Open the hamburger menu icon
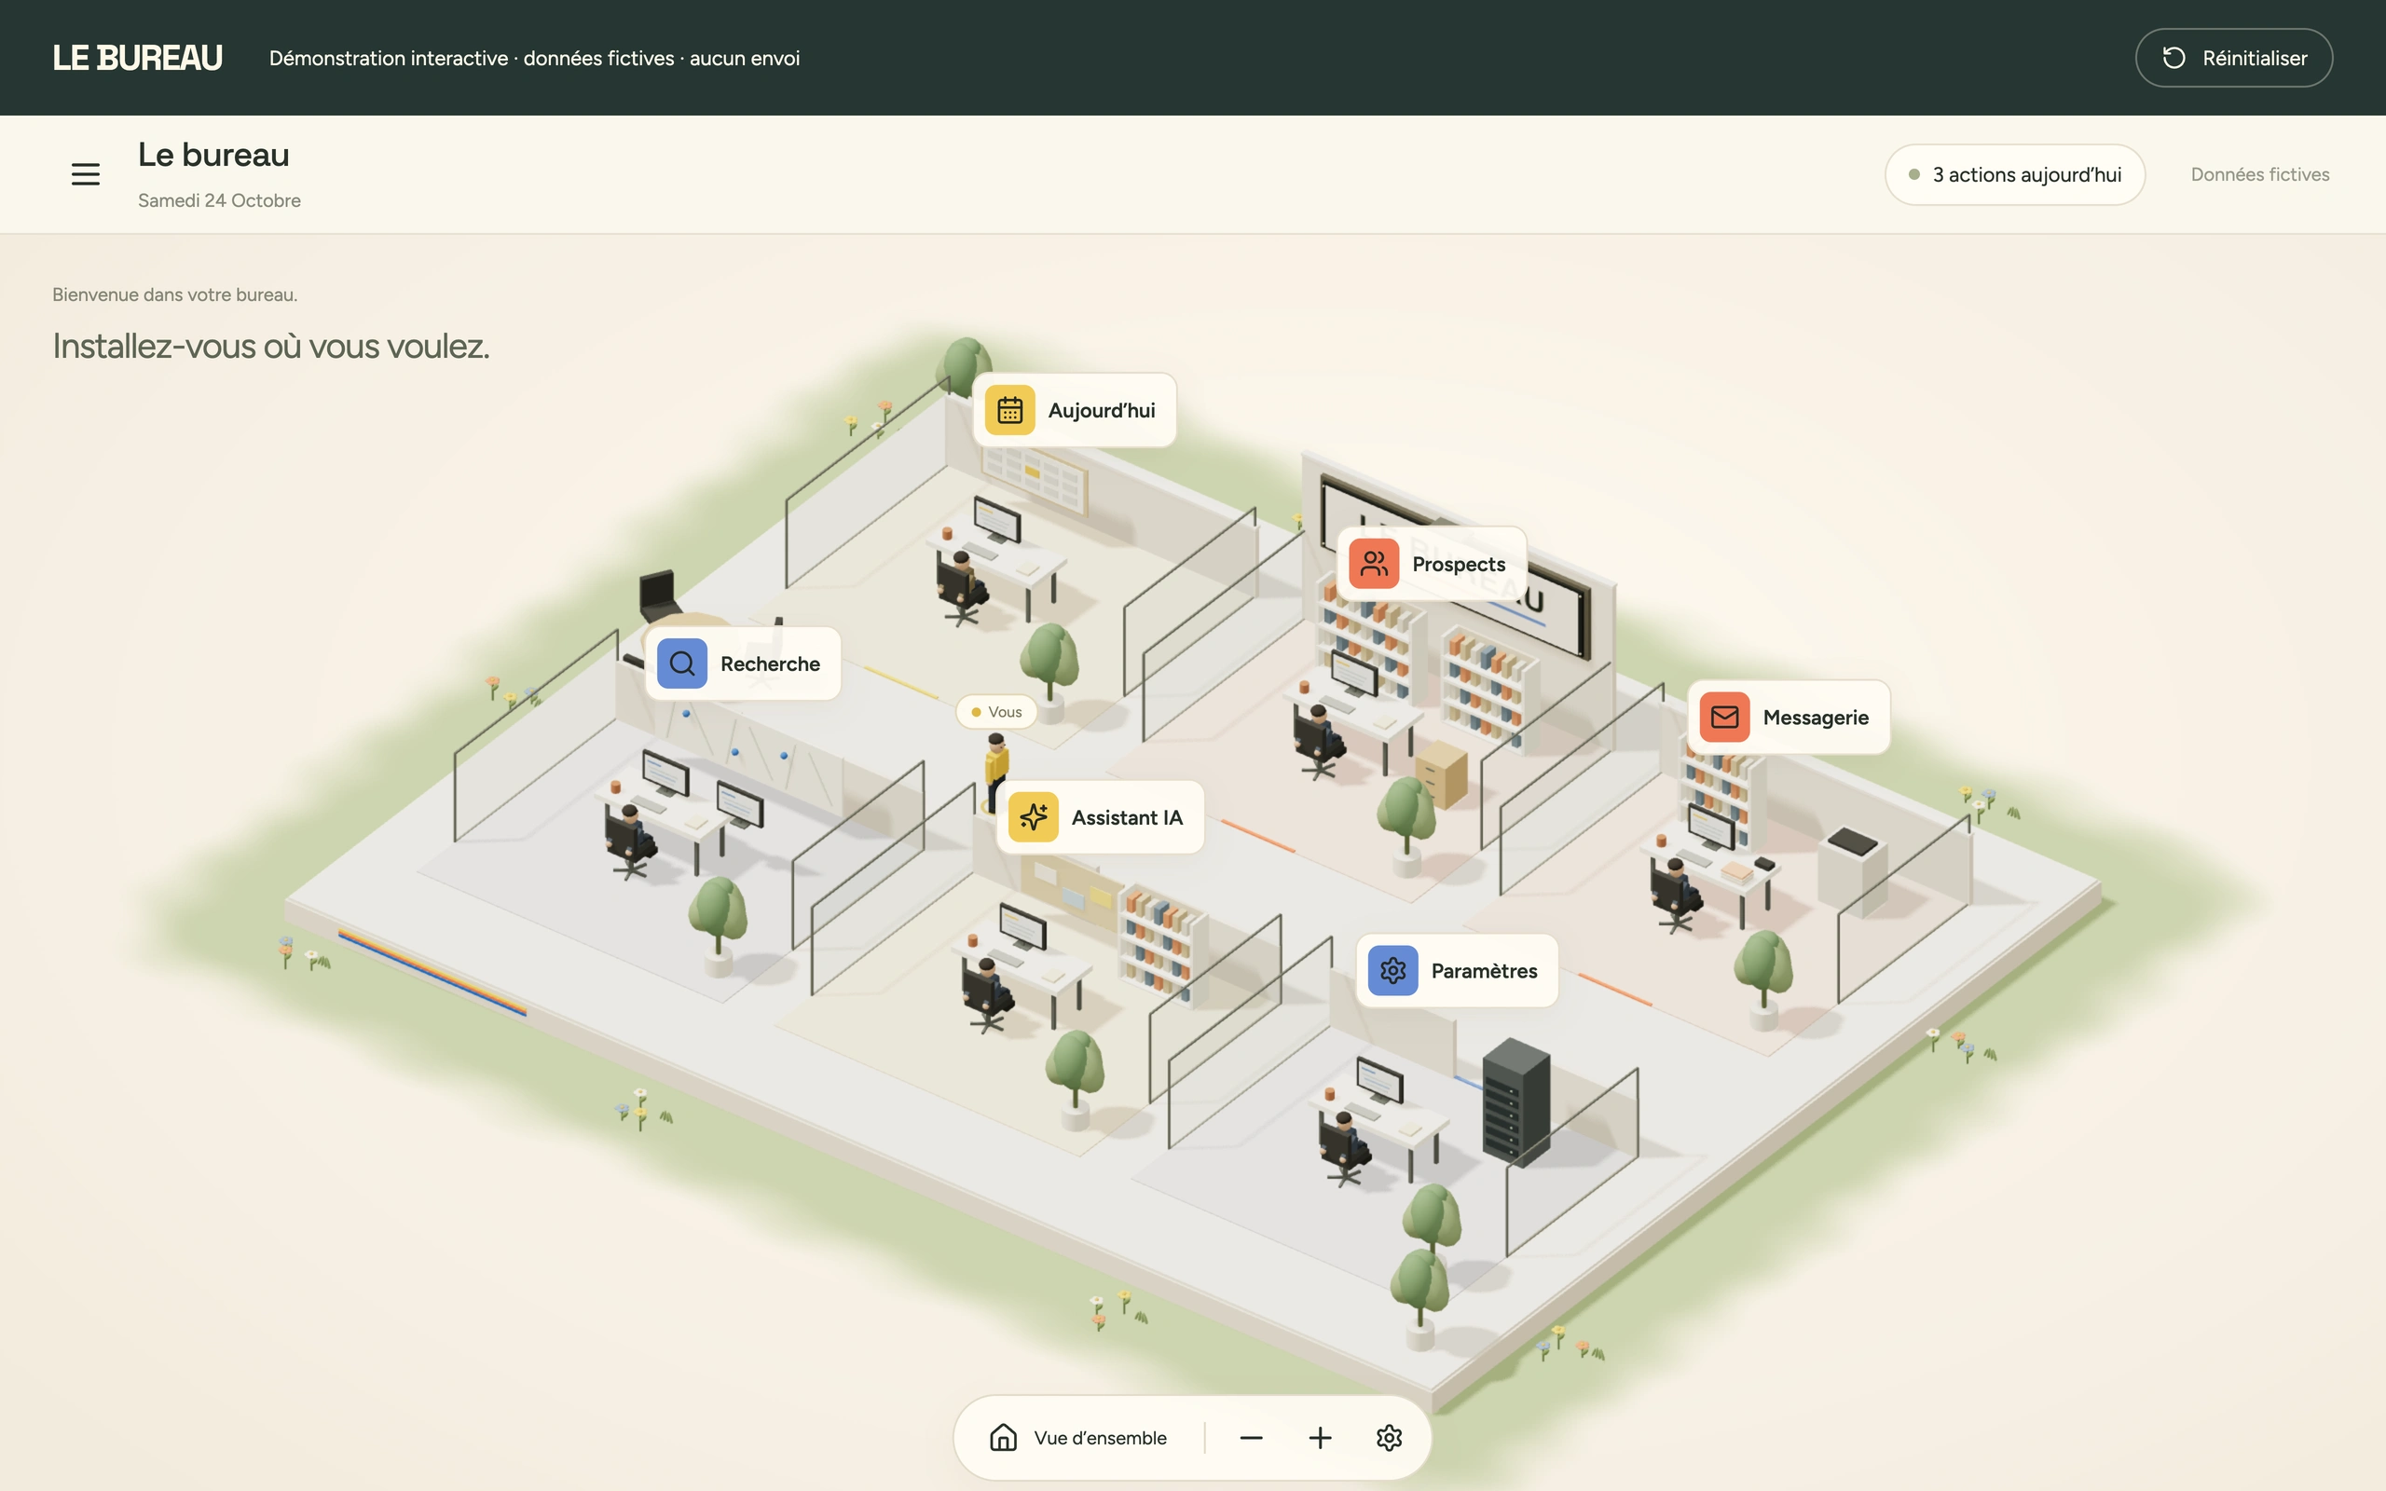 [x=86, y=174]
